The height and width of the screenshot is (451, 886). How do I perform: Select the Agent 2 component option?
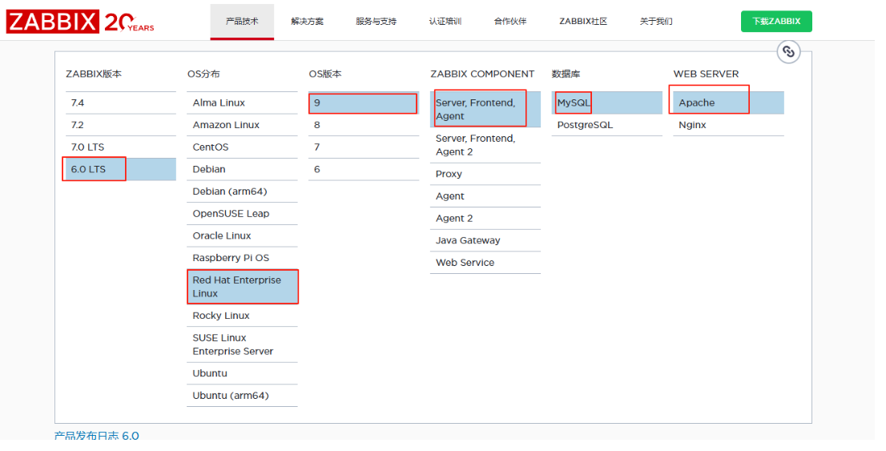pos(485,218)
